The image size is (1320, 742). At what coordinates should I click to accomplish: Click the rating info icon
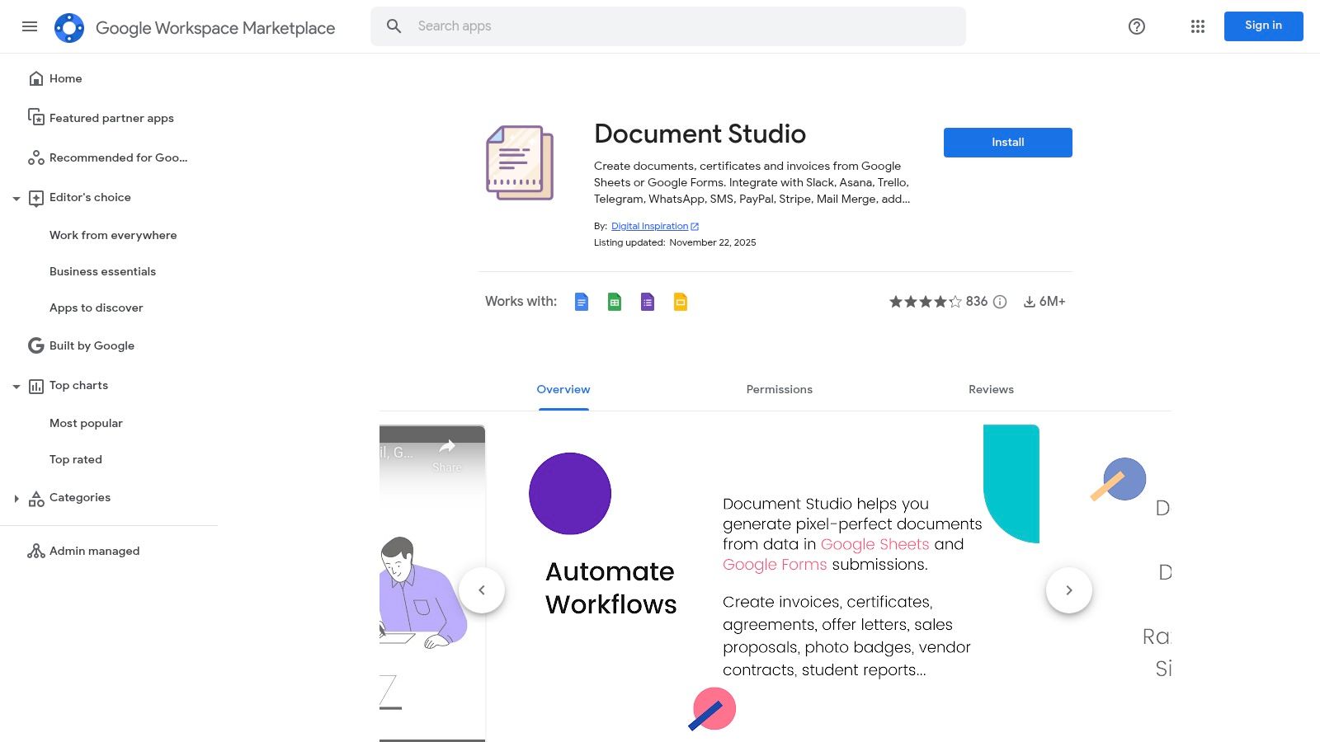[x=1000, y=302]
